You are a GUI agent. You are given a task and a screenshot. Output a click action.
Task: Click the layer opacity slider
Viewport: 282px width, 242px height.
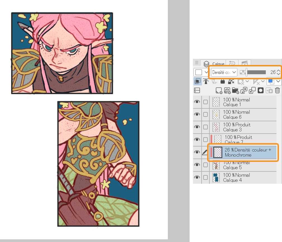coord(255,72)
